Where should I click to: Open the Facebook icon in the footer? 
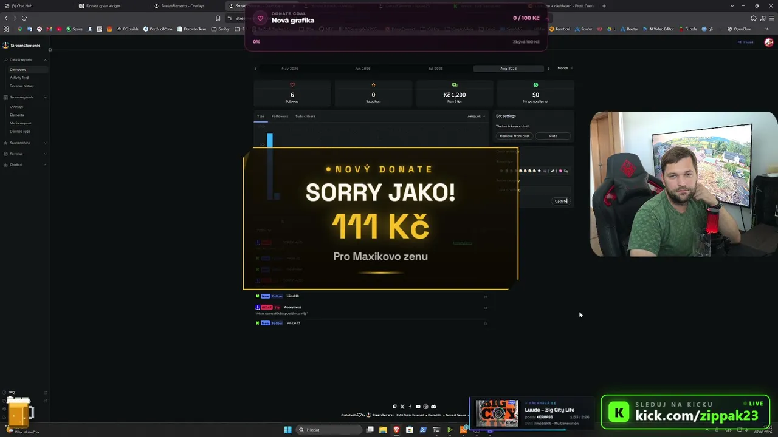click(410, 407)
